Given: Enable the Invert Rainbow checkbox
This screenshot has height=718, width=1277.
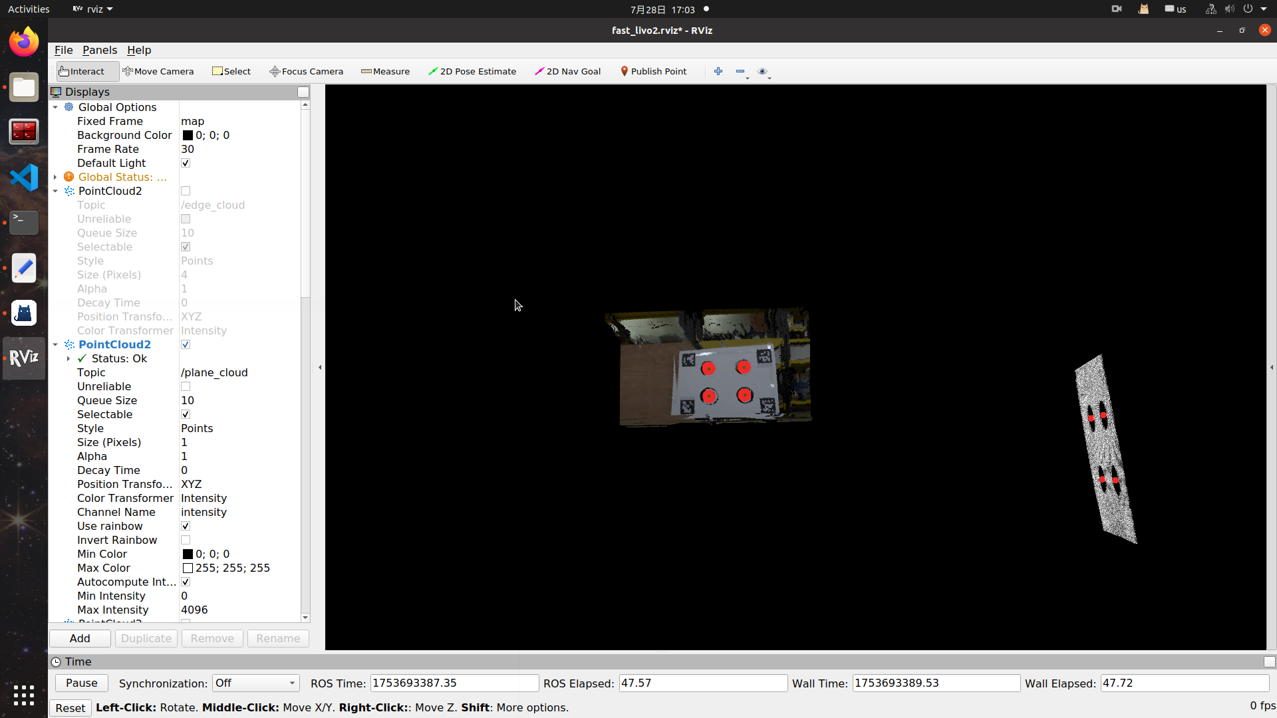Looking at the screenshot, I should [186, 540].
